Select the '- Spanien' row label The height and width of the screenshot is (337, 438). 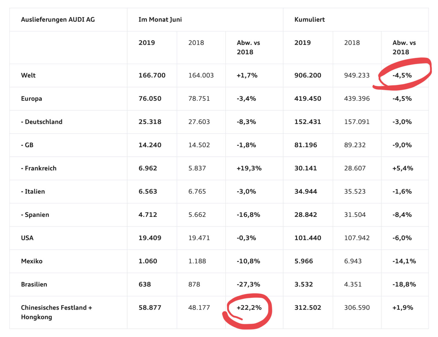pos(35,215)
